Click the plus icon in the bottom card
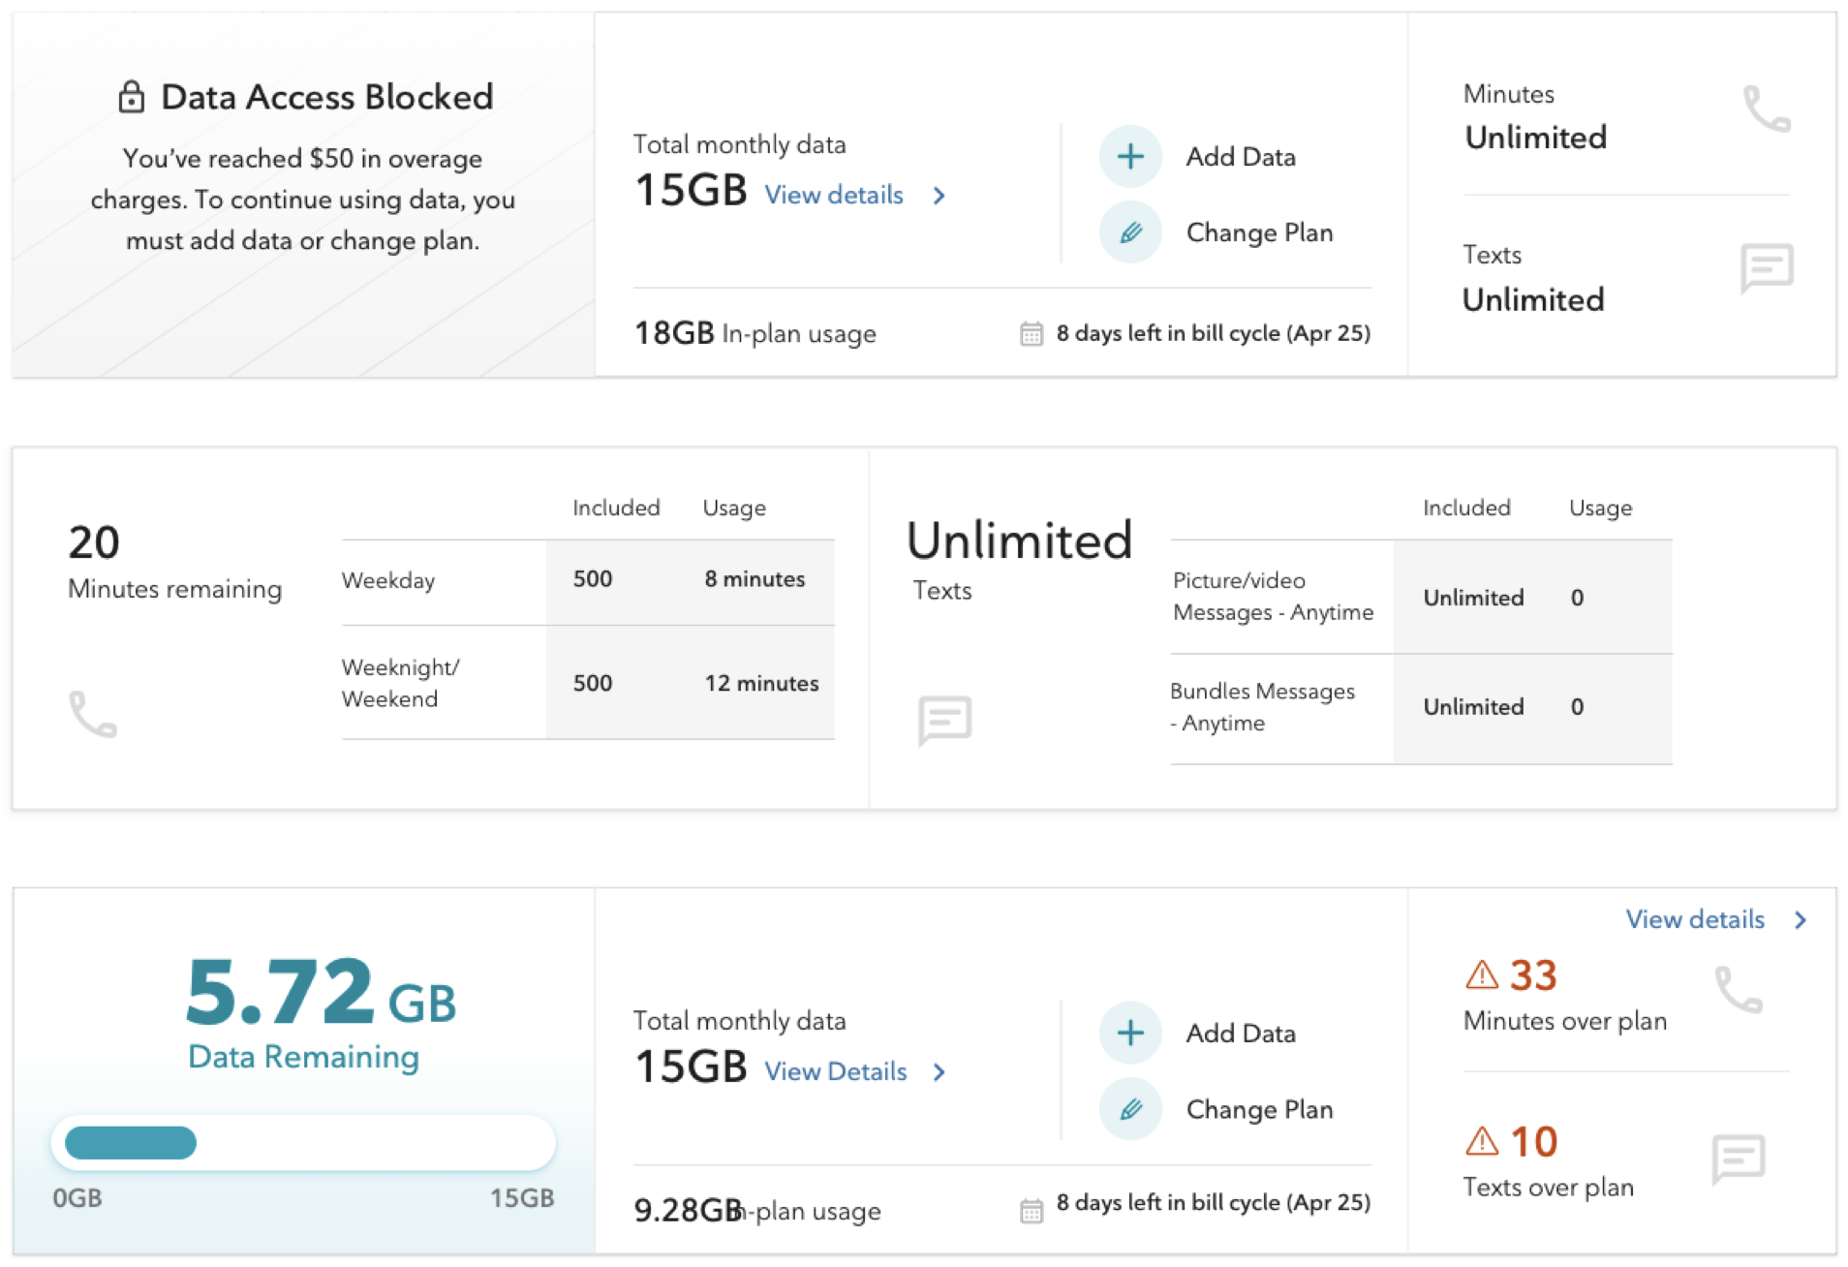This screenshot has height=1267, width=1848. coord(1129,1033)
